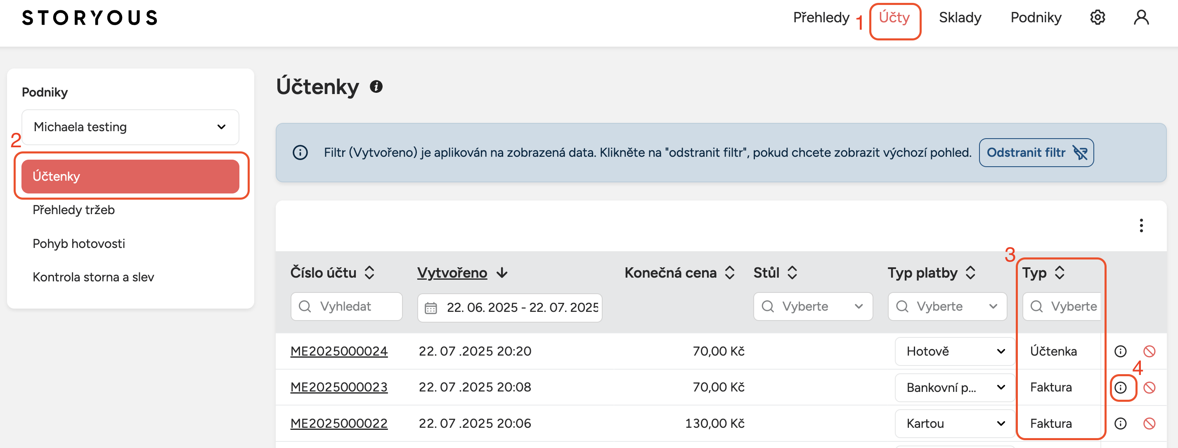1178x448 pixels.
Task: Open receipt link ME2025000024
Action: (339, 351)
